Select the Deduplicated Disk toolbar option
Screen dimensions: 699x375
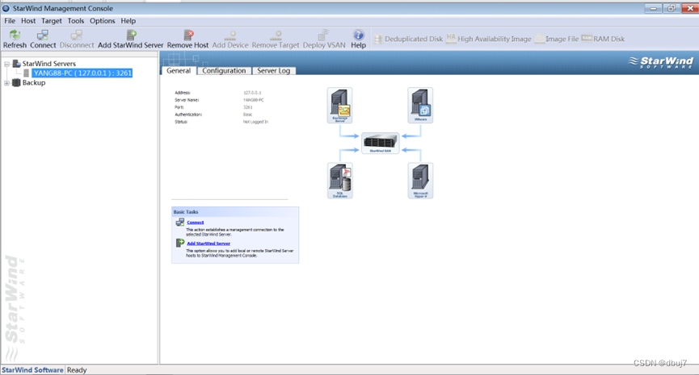[x=408, y=40]
